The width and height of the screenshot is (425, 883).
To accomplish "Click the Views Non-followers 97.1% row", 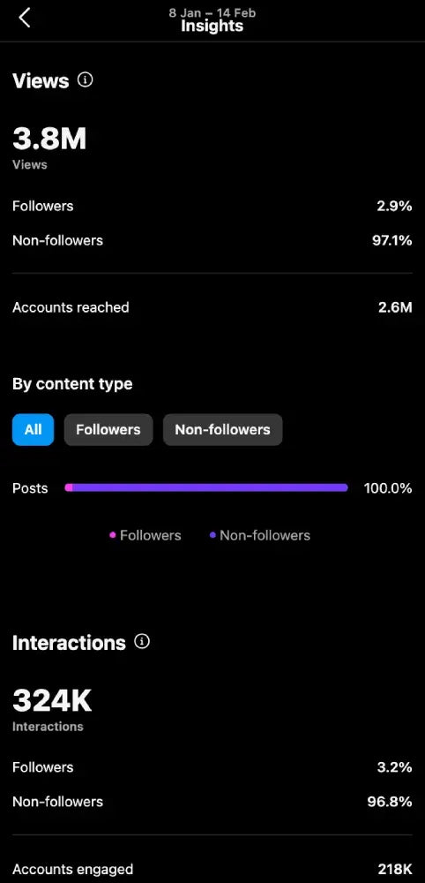I will click(x=212, y=240).
